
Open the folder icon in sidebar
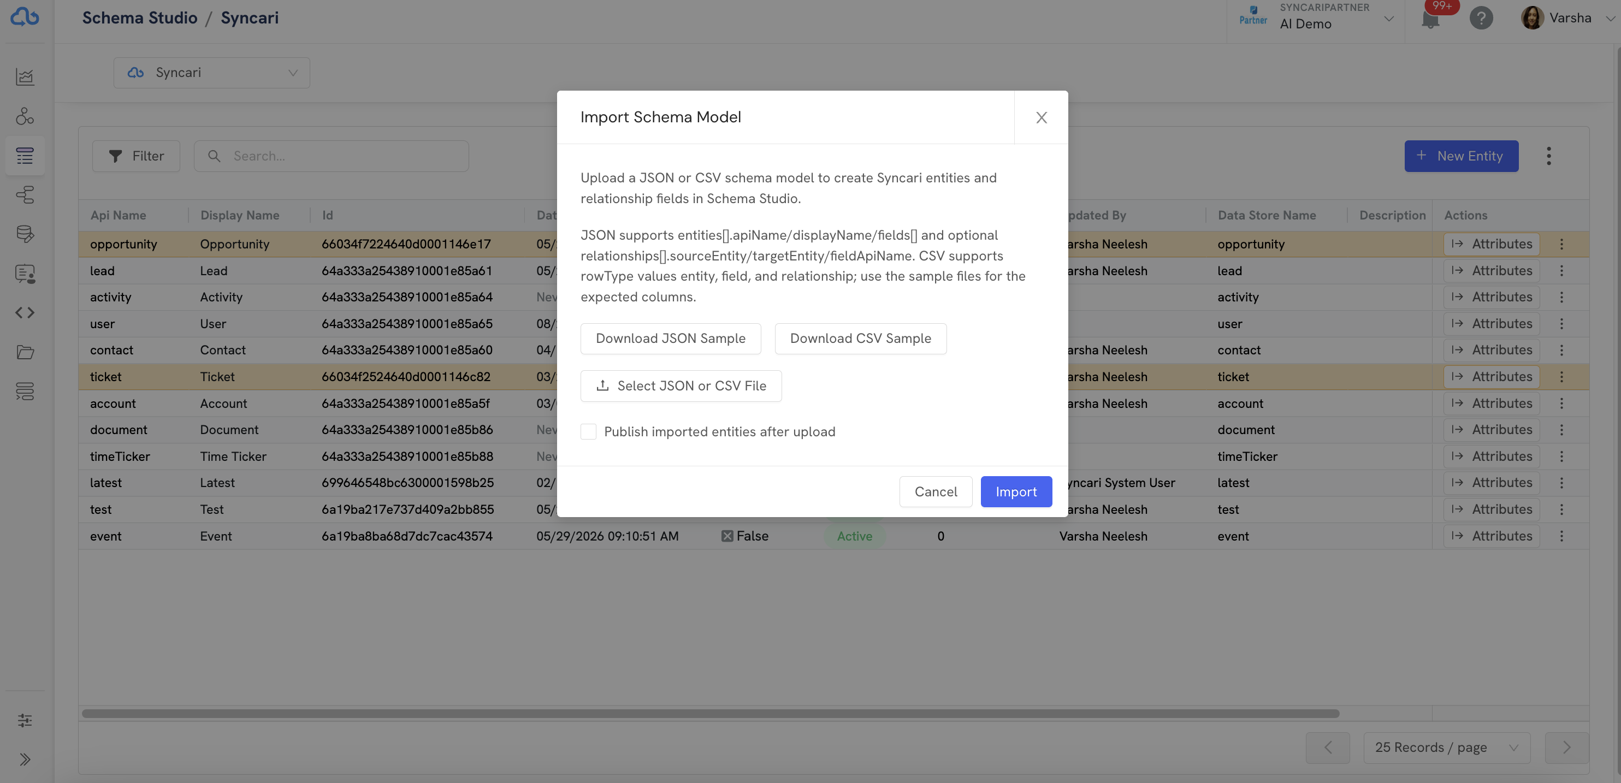[25, 352]
